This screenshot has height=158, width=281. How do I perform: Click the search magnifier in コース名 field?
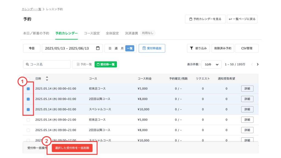tap(27, 64)
